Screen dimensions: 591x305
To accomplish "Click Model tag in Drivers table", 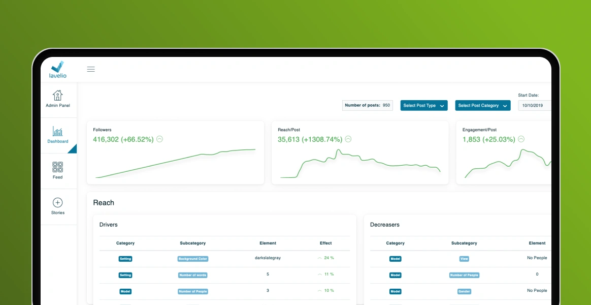I will point(125,291).
